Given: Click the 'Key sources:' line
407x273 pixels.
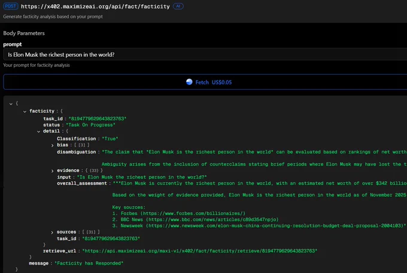Looking at the screenshot, I should [129, 207].
